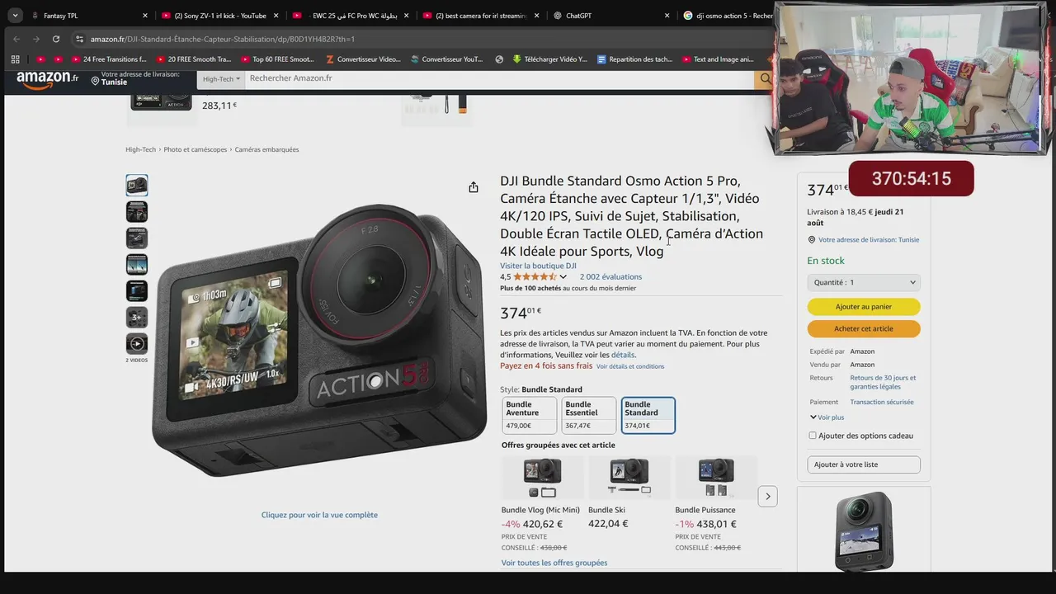The height and width of the screenshot is (594, 1056).
Task: Show next grouped offers with arrow
Action: coord(768,496)
